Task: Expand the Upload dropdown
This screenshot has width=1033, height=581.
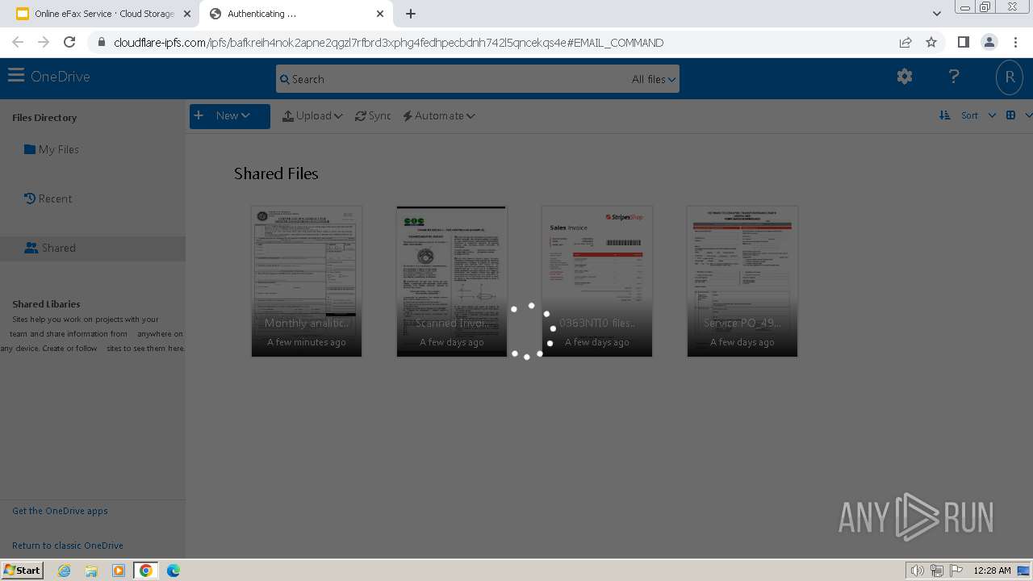Action: click(312, 115)
